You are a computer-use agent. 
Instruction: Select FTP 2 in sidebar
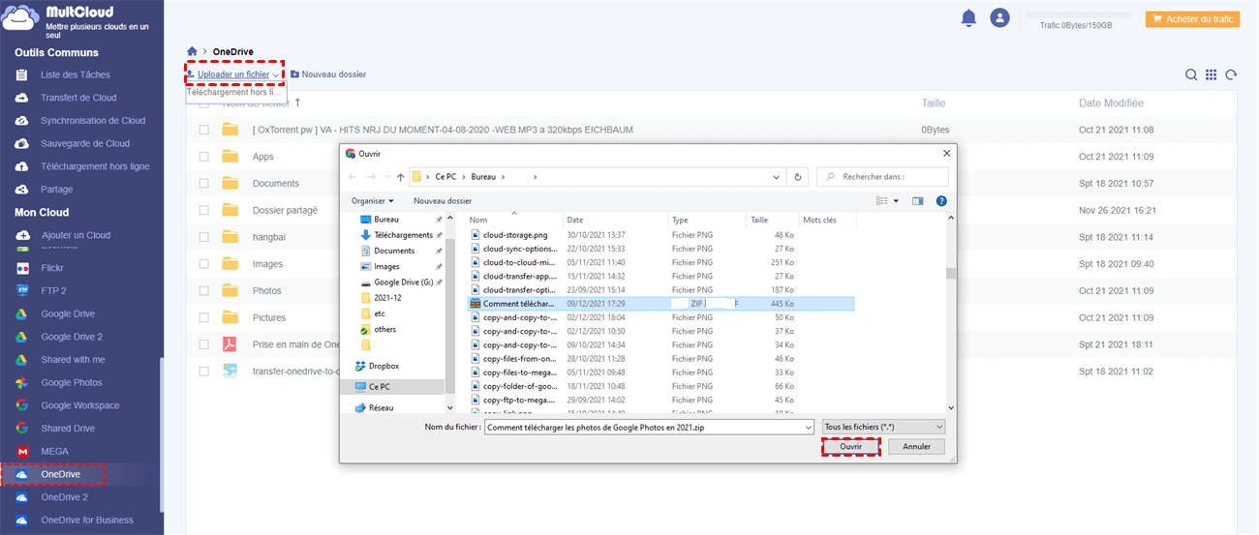[x=54, y=290]
